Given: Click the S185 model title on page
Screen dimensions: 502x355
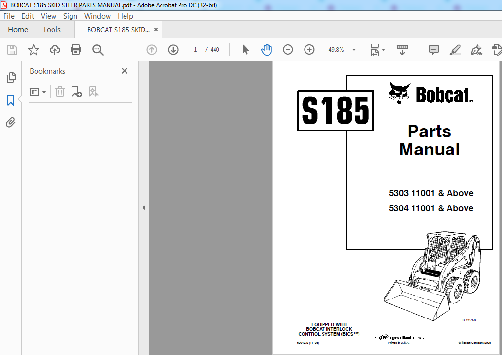Looking at the screenshot, I should pyautogui.click(x=336, y=111).
